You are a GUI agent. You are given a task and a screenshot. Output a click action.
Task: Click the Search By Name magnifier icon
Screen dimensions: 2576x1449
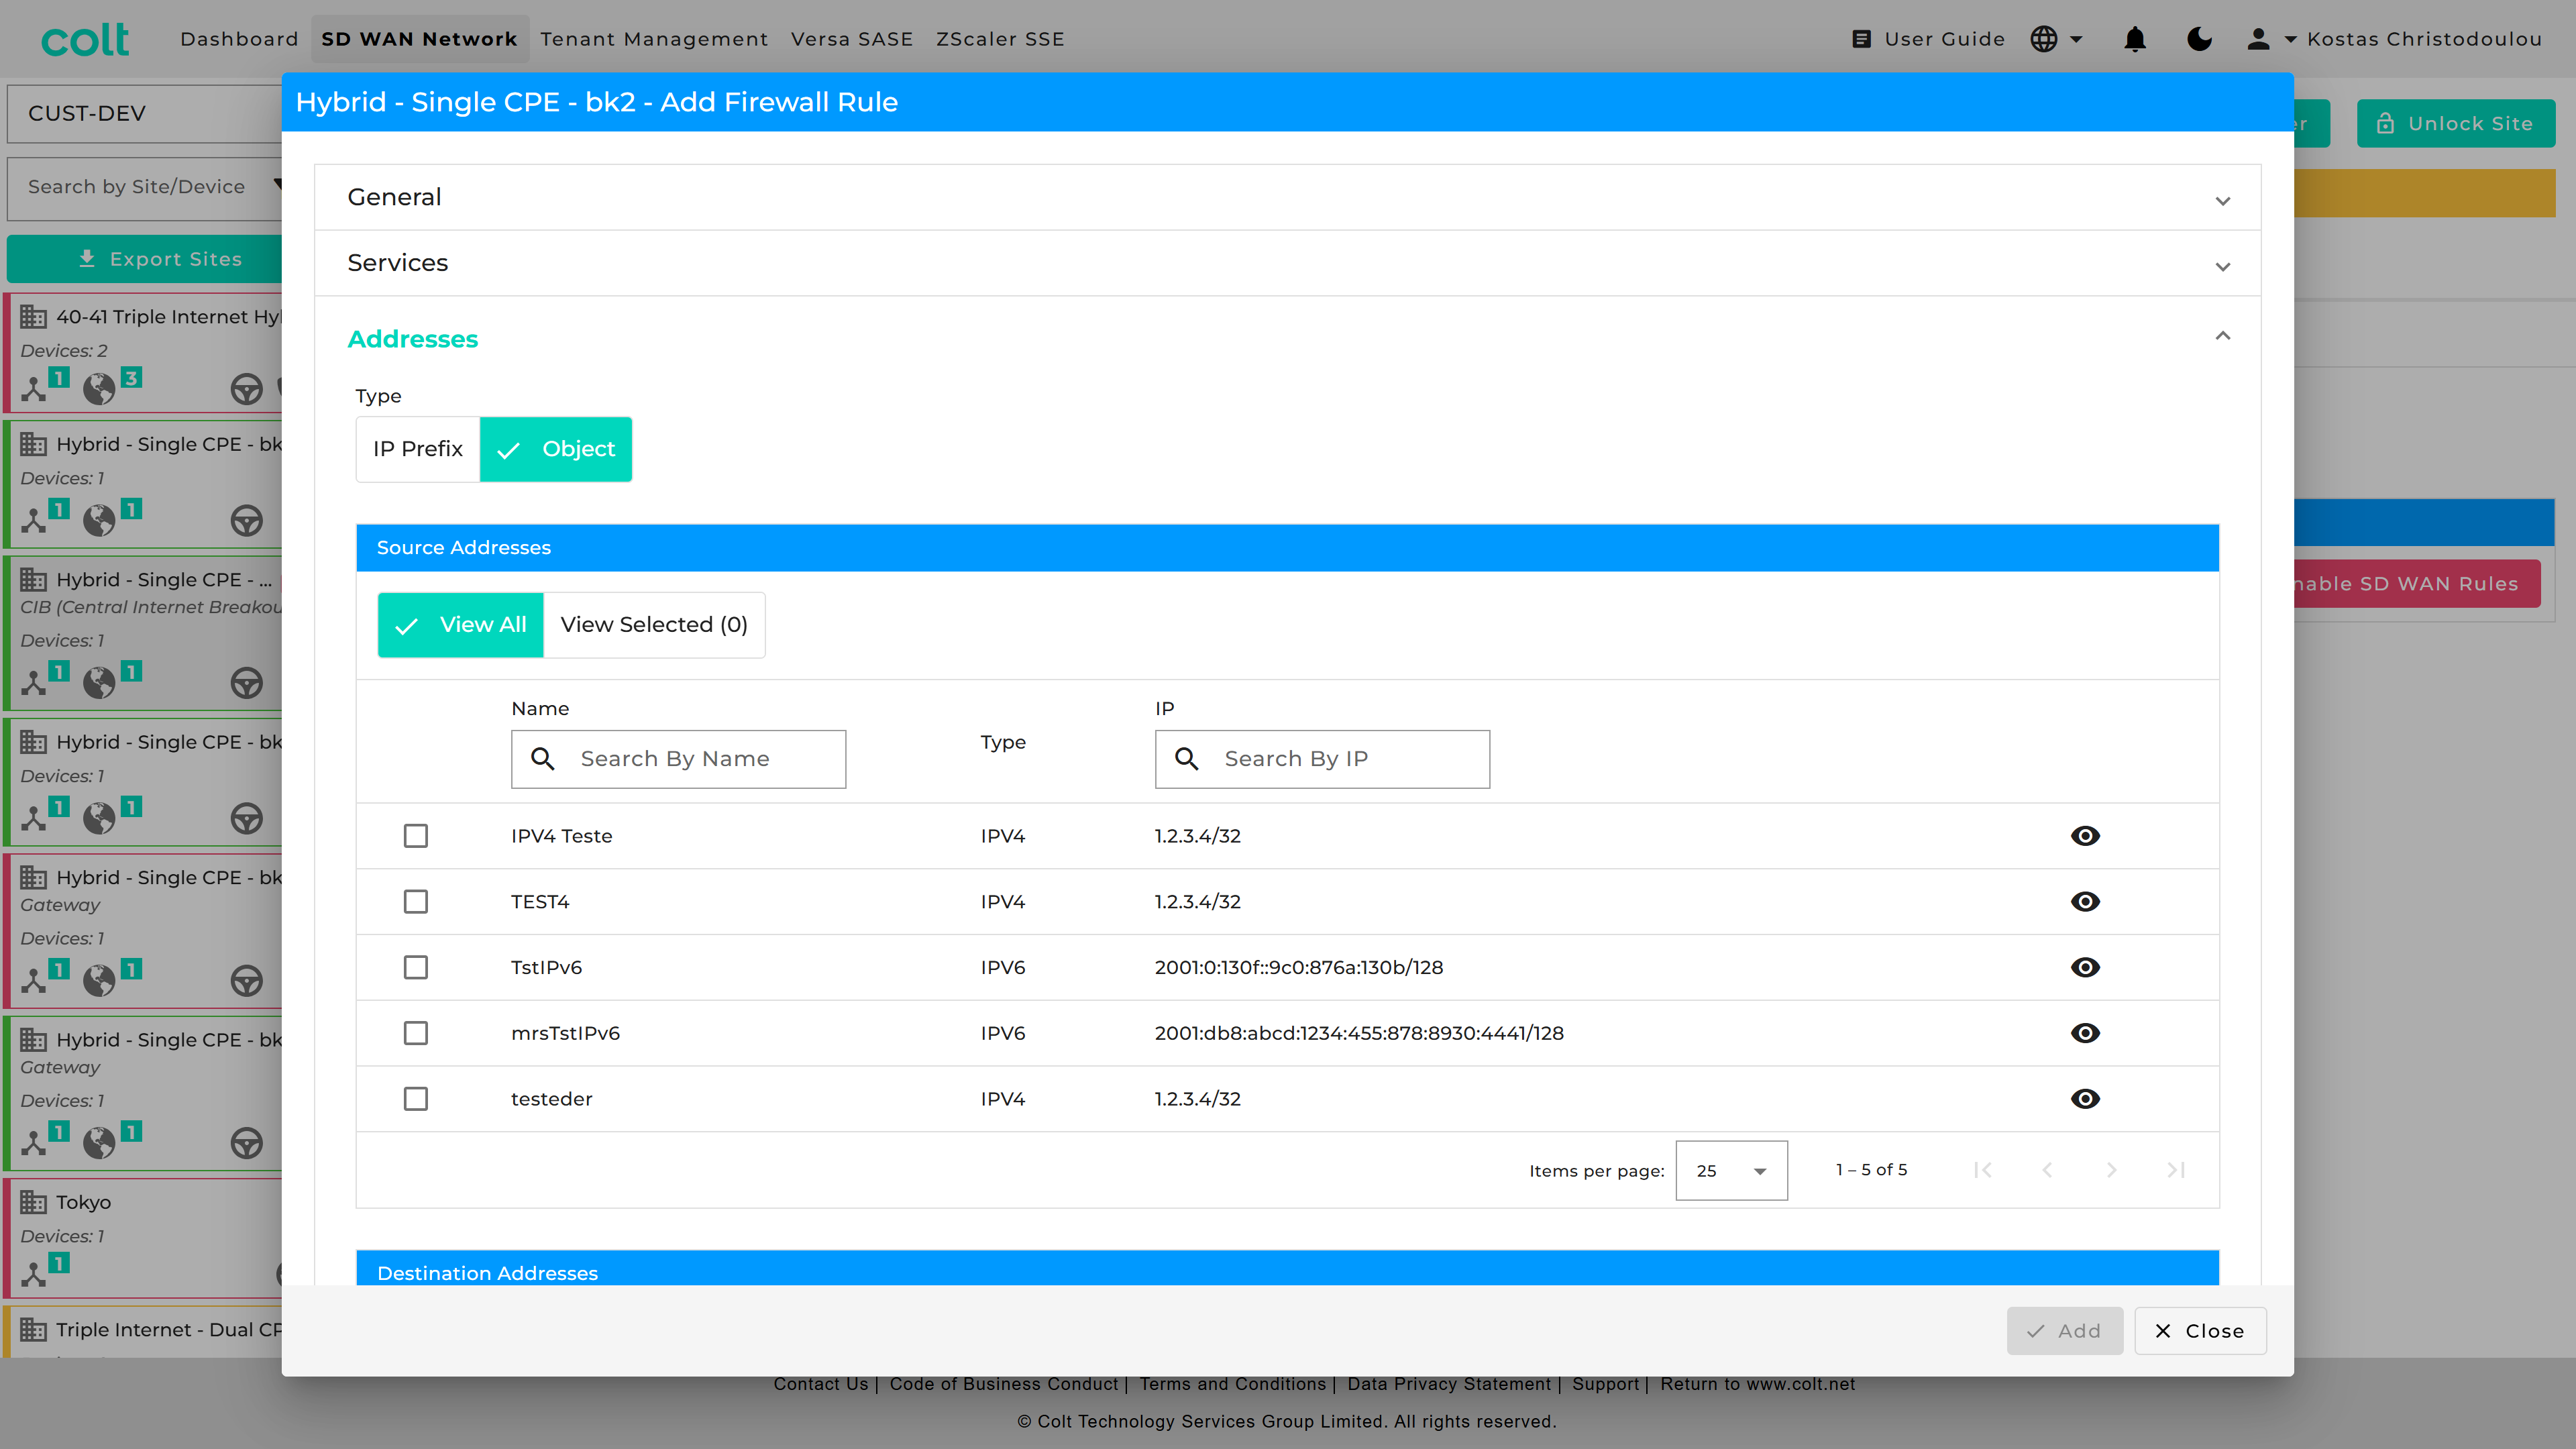(543, 759)
